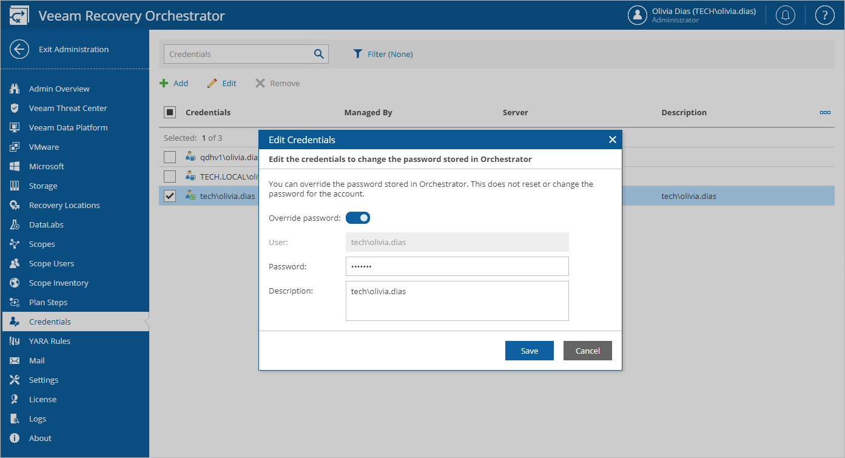845x458 pixels.
Task: Click the Add toolbar button label
Action: [181, 83]
